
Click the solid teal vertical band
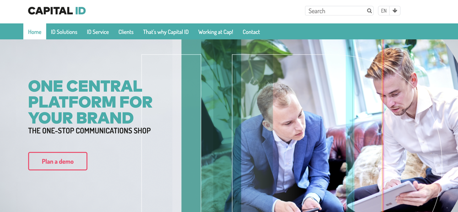click(x=191, y=126)
